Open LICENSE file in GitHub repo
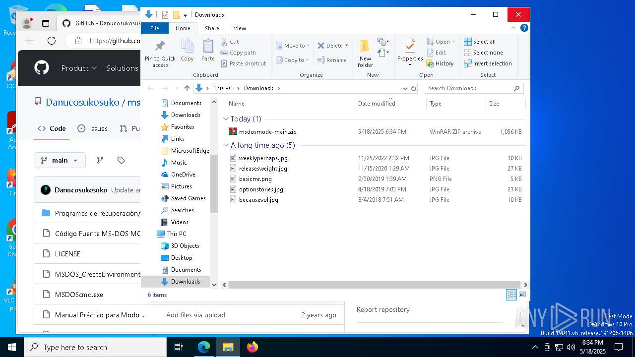The width and height of the screenshot is (635, 357). [x=67, y=254]
